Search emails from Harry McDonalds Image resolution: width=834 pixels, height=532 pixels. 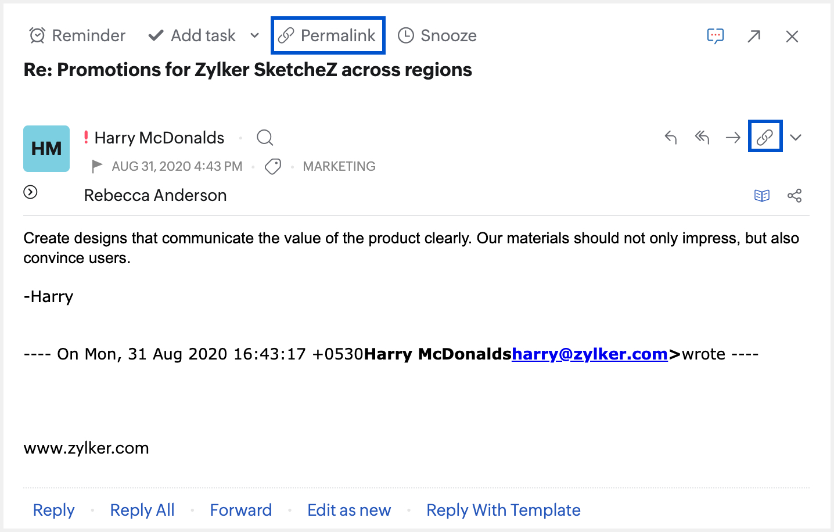[265, 138]
